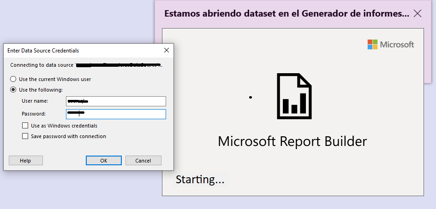The image size is (436, 209).
Task: Click the 'Password:' label
Action: 34,114
